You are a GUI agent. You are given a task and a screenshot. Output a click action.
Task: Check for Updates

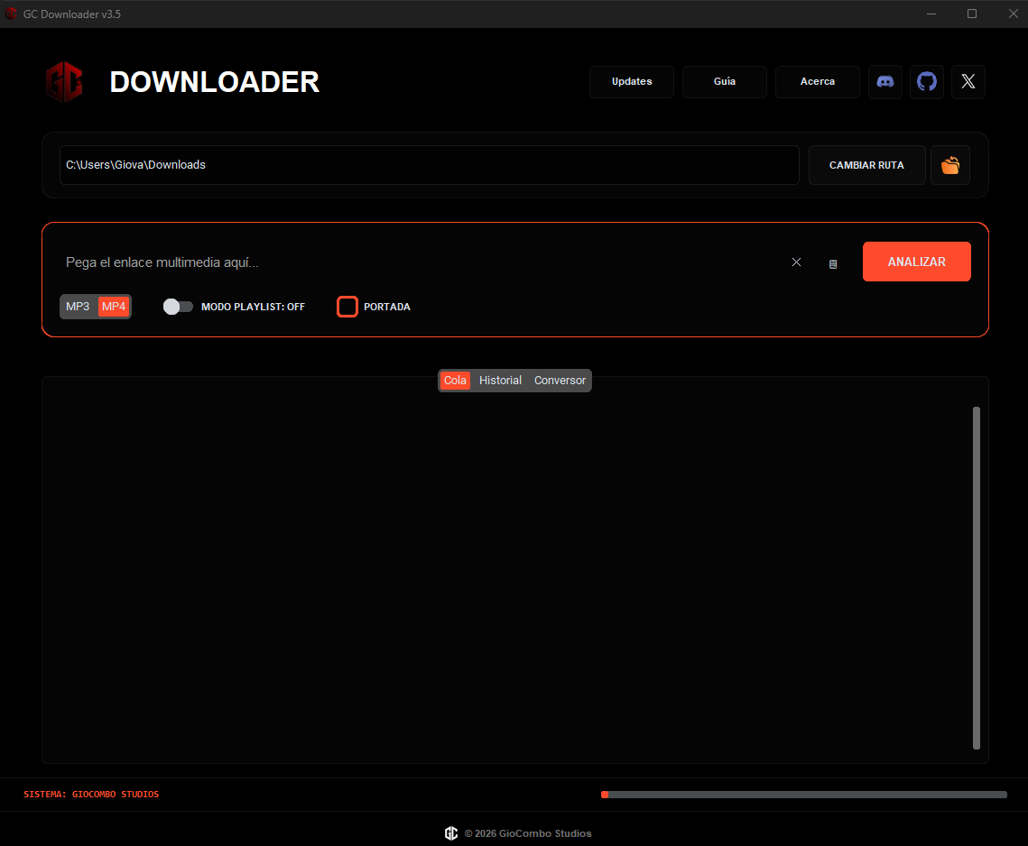click(x=631, y=82)
